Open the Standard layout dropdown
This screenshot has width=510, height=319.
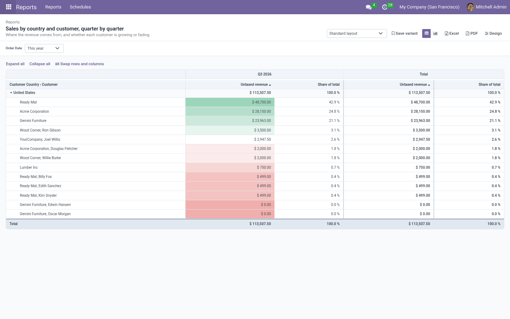357,33
